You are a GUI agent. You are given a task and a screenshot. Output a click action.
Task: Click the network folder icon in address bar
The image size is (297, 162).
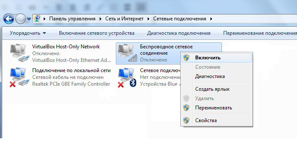37,19
